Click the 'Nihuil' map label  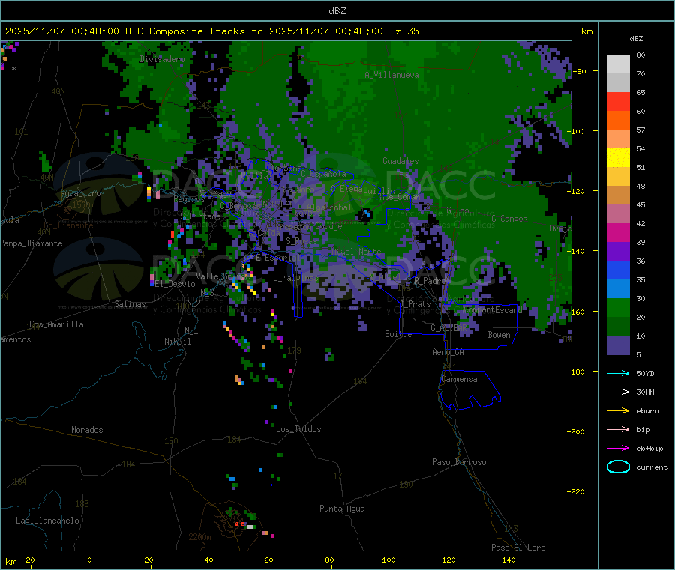click(178, 342)
